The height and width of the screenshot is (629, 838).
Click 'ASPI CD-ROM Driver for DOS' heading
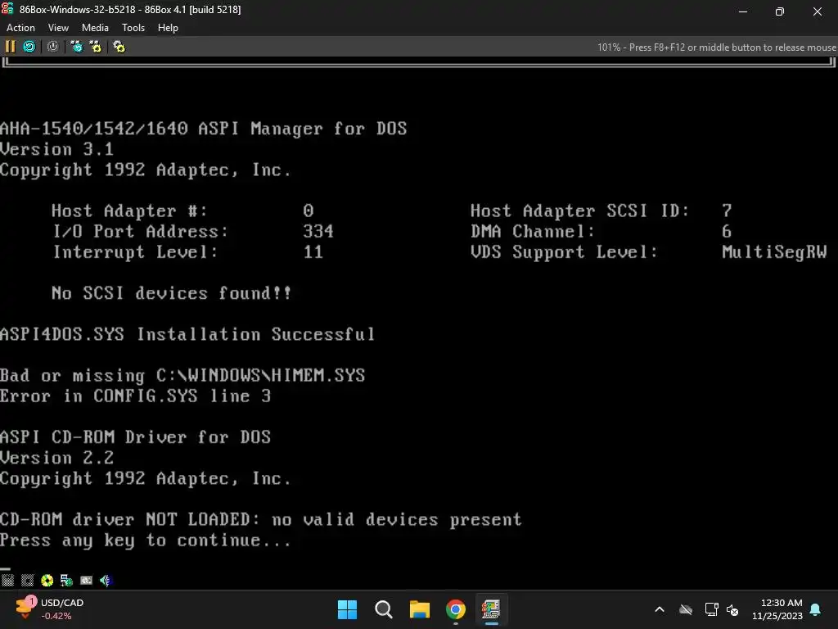tap(135, 437)
